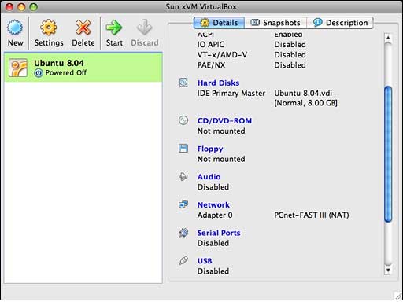The image size is (403, 302).
Task: Click the Ubuntu 8.04 OS thumbnail icon
Action: point(18,68)
